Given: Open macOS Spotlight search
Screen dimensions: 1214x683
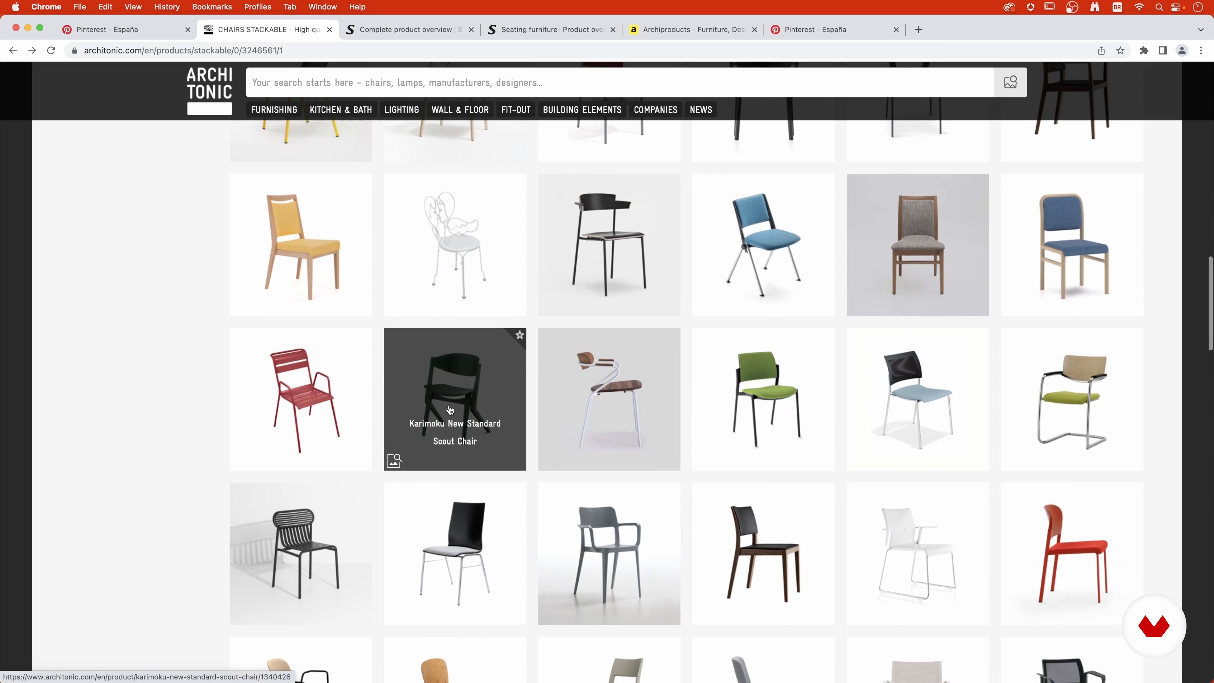Looking at the screenshot, I should [x=1159, y=7].
